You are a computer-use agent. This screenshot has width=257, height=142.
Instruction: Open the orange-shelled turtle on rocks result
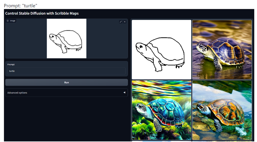[x=222, y=110]
